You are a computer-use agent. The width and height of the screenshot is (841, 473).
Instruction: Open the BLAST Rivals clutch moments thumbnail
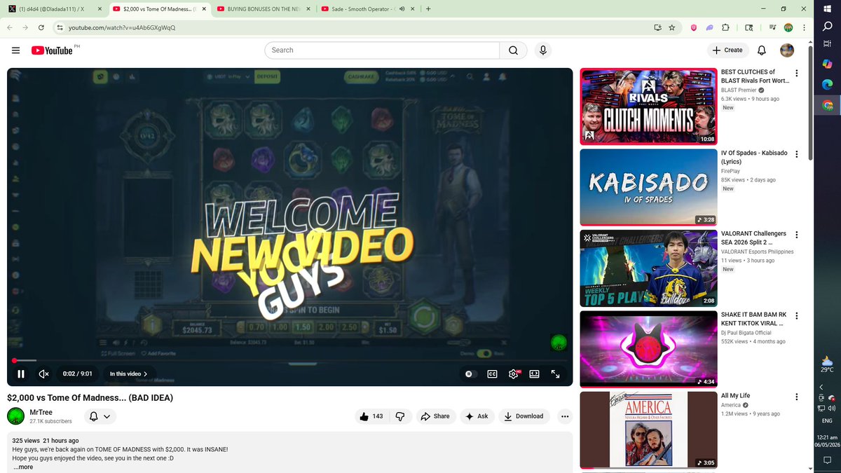click(648, 107)
